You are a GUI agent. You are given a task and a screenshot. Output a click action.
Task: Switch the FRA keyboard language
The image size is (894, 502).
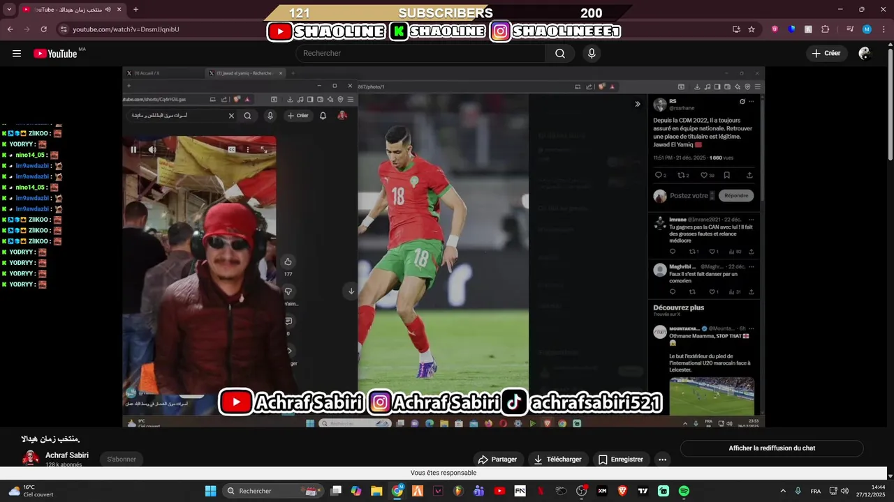click(815, 491)
